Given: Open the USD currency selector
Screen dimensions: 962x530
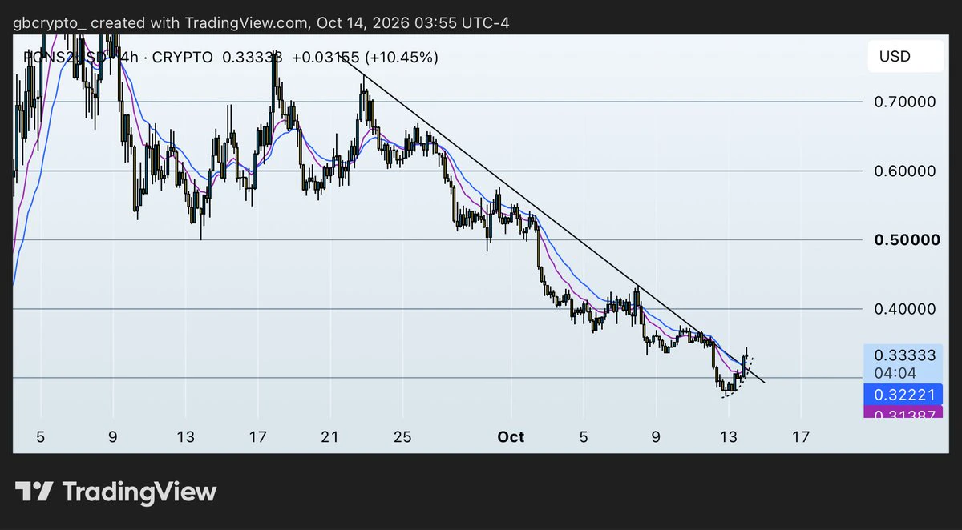Looking at the screenshot, I should [x=905, y=57].
